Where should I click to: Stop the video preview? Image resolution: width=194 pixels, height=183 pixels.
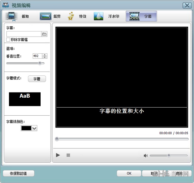pos(68,155)
